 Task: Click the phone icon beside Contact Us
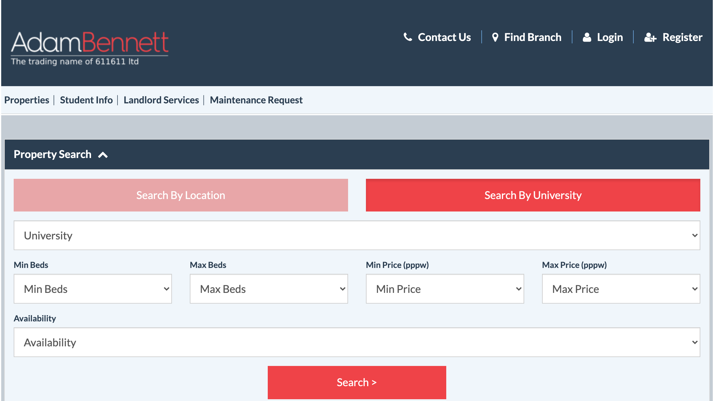tap(408, 37)
